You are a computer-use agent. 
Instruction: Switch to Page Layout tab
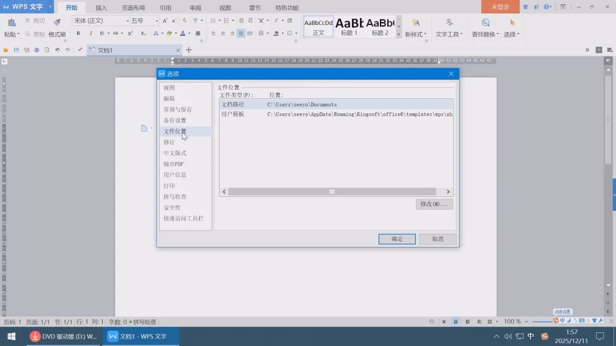coord(133,8)
